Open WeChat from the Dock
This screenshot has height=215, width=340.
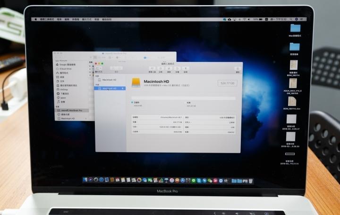click(210, 181)
